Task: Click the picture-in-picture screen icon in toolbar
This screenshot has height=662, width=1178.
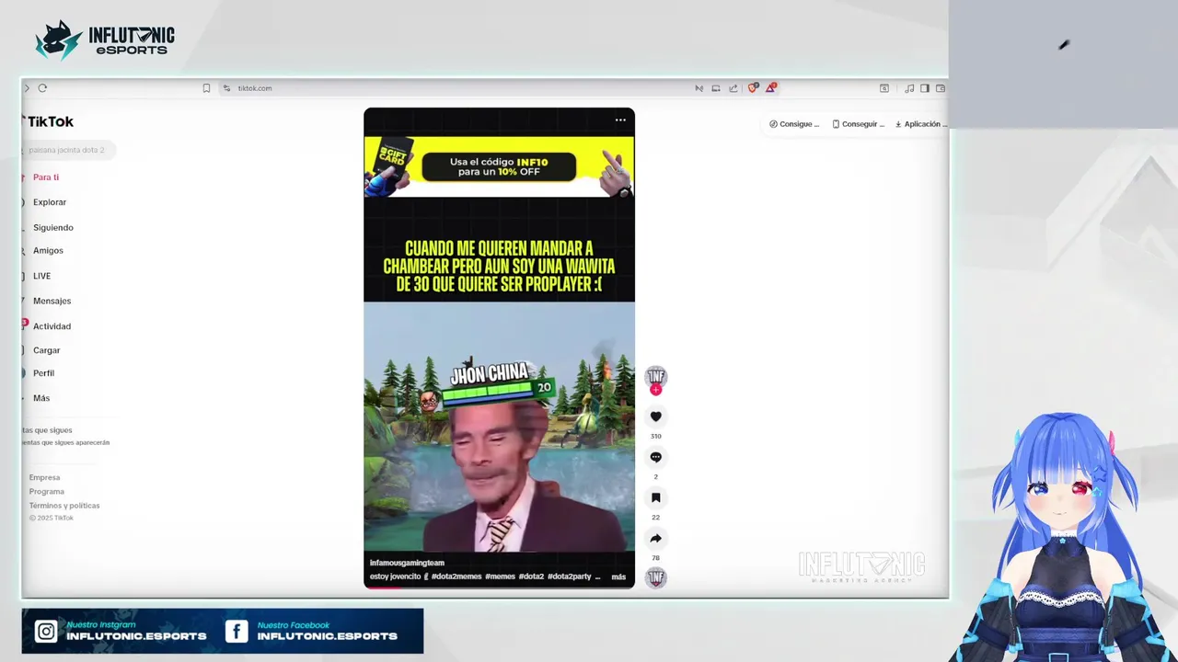Action: pos(716,88)
